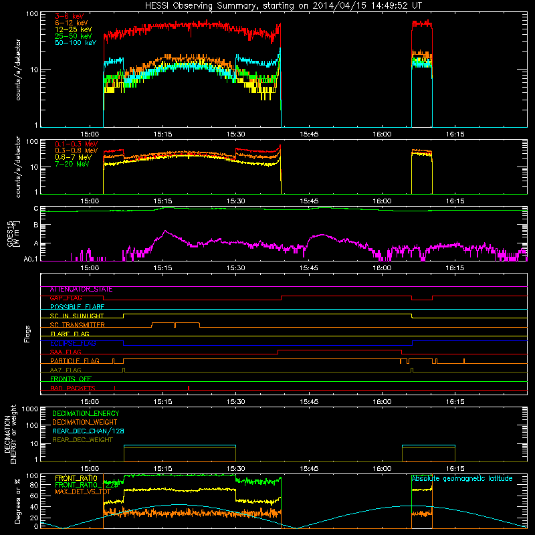The width and height of the screenshot is (535, 535).
Task: Select the PARTICLE_FLAG label
Action: [75, 361]
